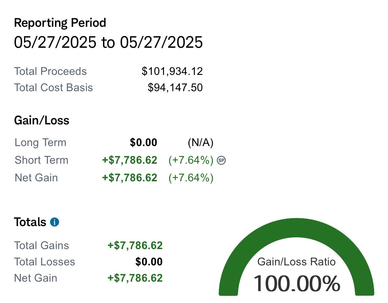
Task: Select the $94,147.50 cost basis amount
Action: tap(175, 88)
